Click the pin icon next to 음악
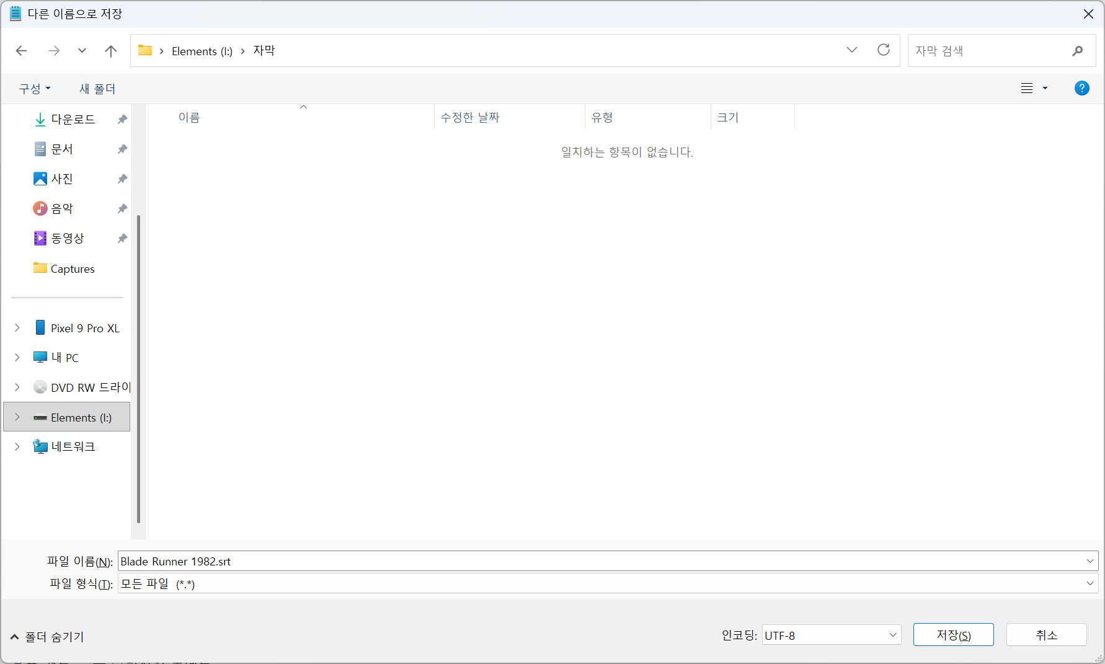 point(122,208)
